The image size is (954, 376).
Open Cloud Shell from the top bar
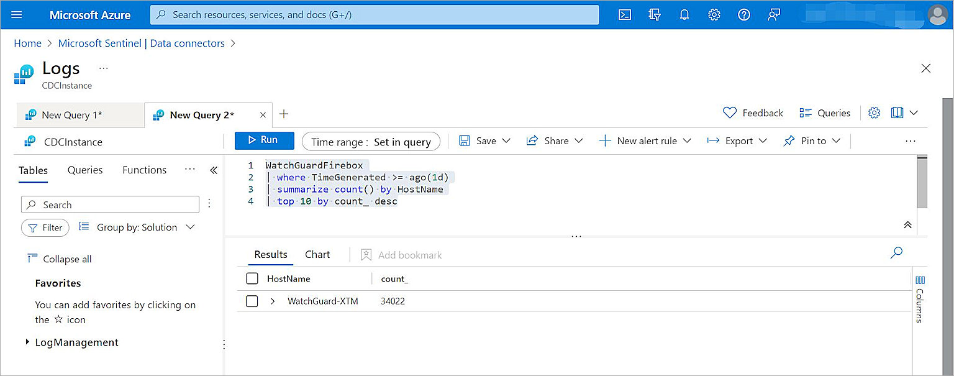[x=625, y=14]
